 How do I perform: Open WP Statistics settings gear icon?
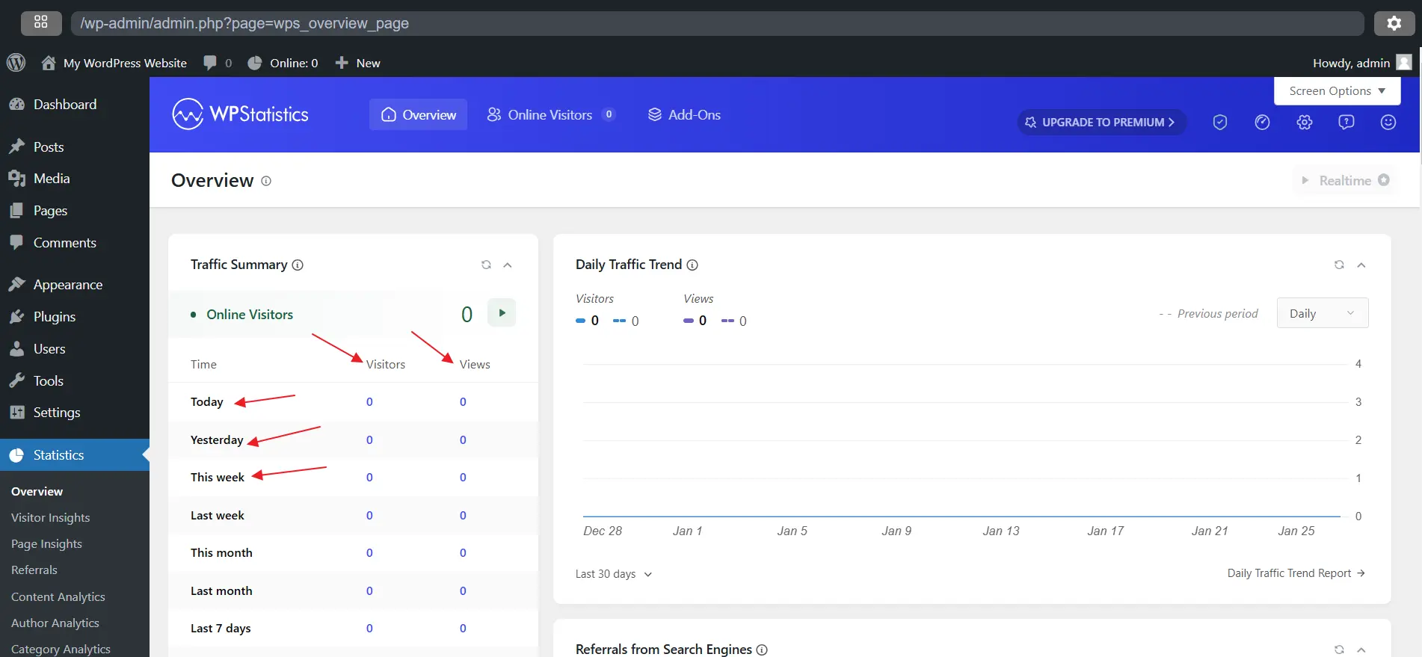click(1305, 122)
